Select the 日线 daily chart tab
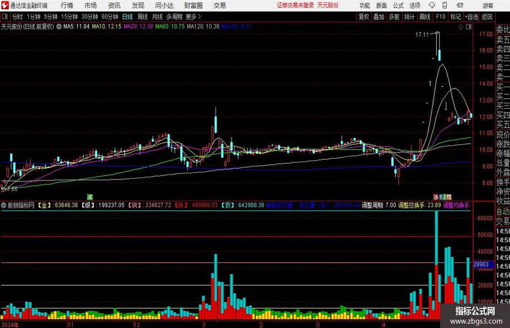Viewport: 510px width, 328px height. [127, 17]
